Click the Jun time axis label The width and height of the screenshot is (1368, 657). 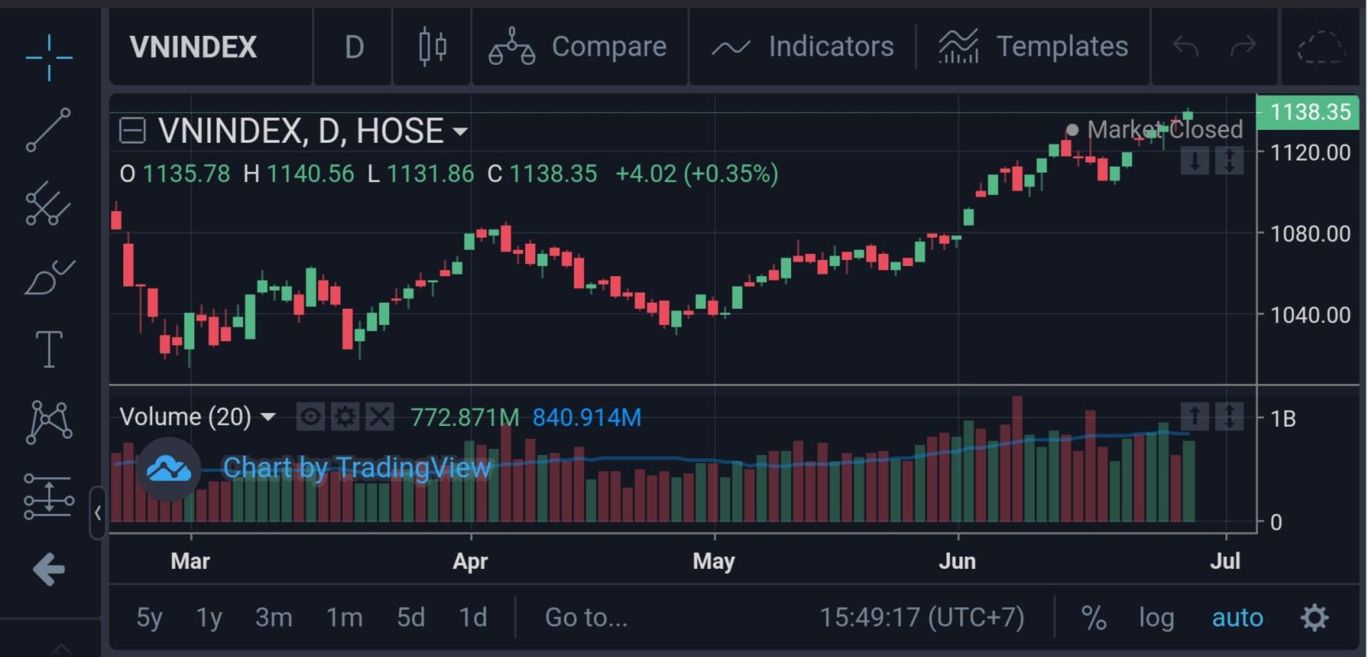pyautogui.click(x=957, y=561)
